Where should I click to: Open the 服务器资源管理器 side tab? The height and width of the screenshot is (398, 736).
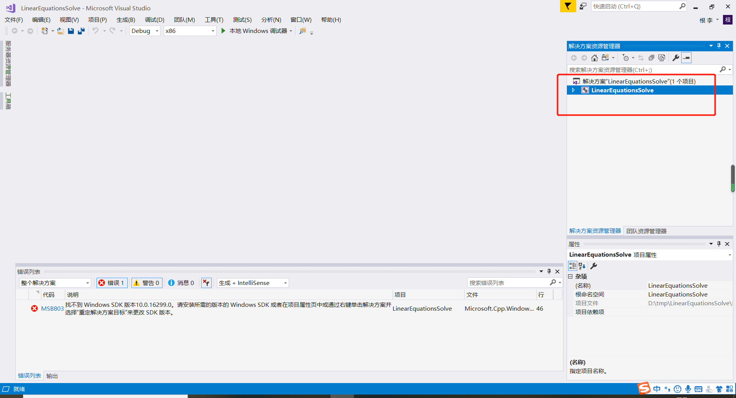(x=8, y=64)
